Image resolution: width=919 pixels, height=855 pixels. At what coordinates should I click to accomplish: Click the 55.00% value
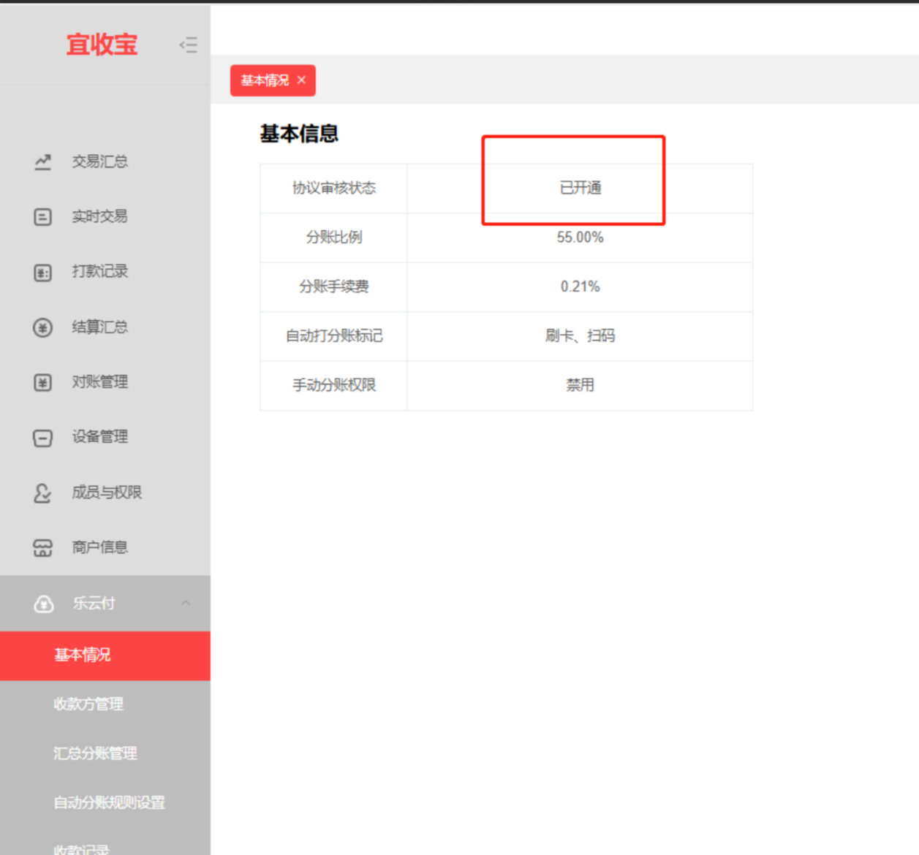tap(580, 237)
